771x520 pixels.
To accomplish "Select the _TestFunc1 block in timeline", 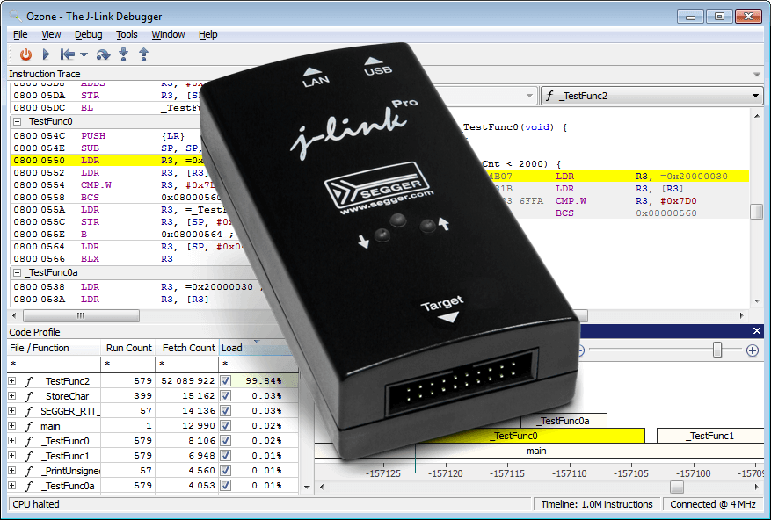I will (x=711, y=436).
